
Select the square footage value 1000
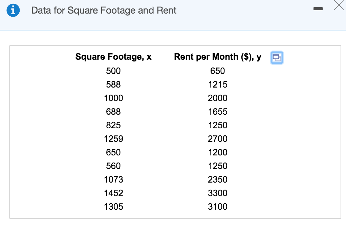[113, 98]
